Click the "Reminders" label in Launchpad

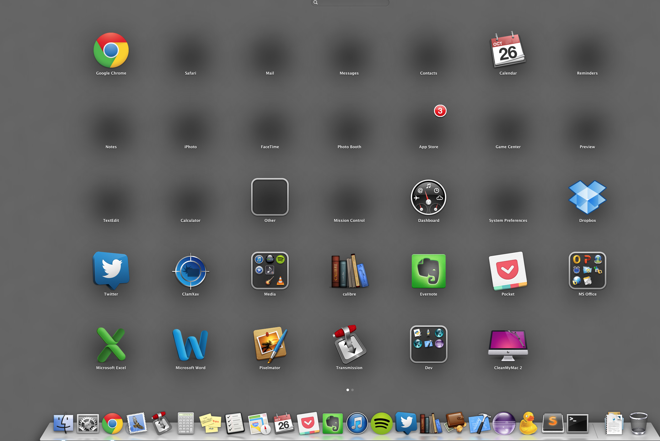point(587,73)
